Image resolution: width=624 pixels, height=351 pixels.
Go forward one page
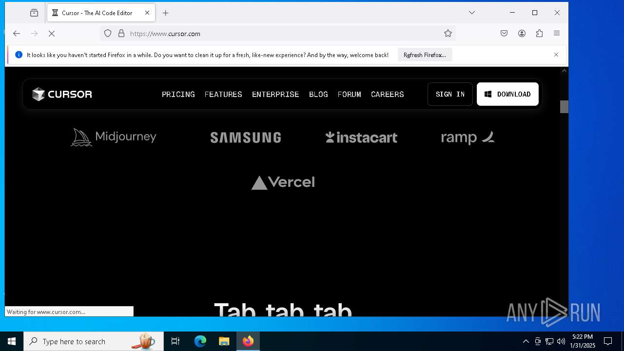[34, 34]
